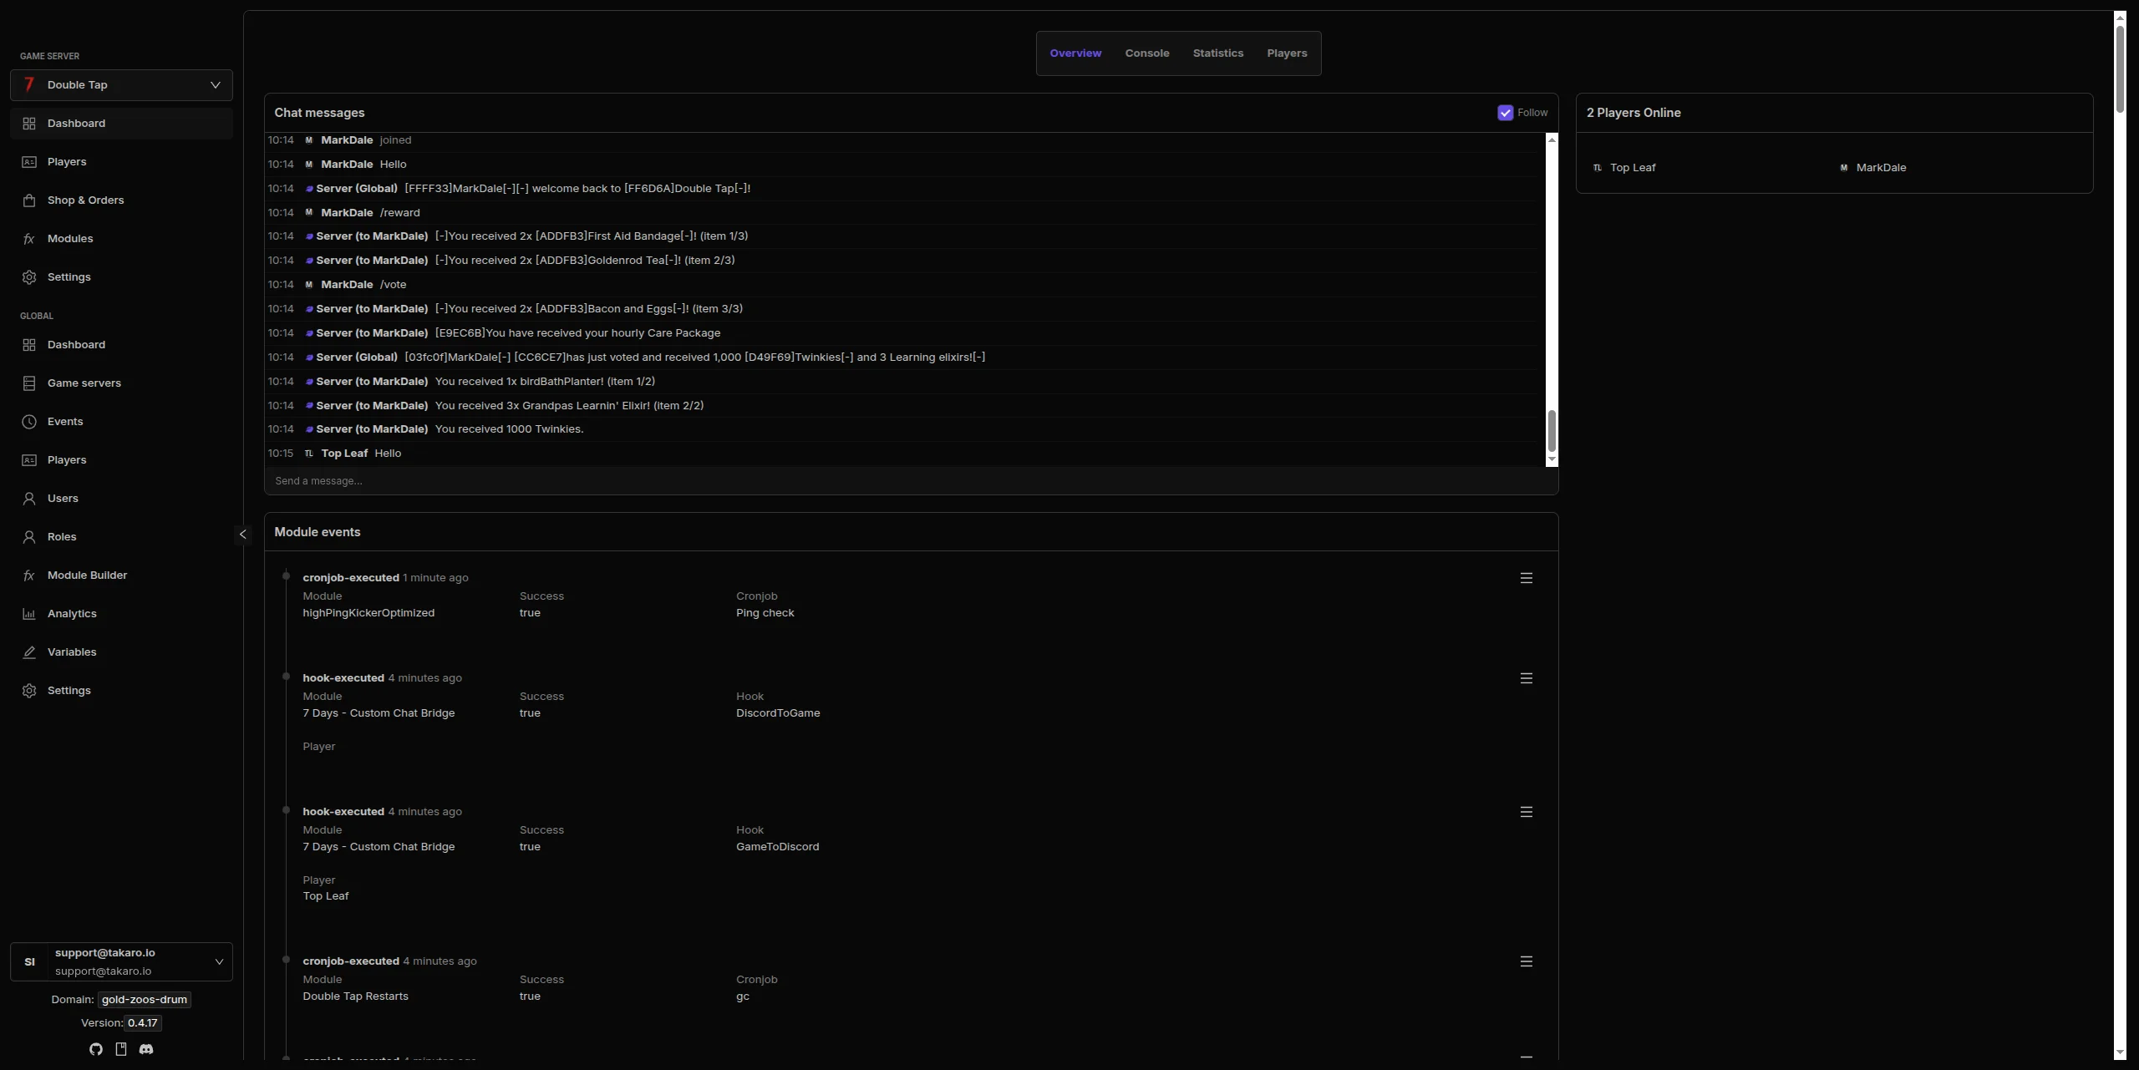
Task: Open the Discord icon at the bottom
Action: click(x=146, y=1049)
